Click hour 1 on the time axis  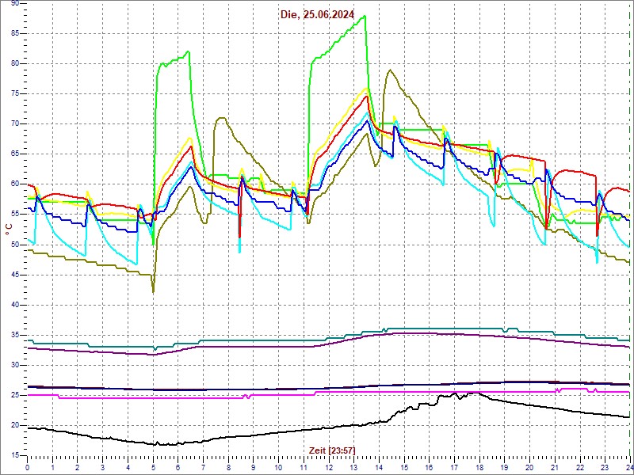click(x=52, y=468)
